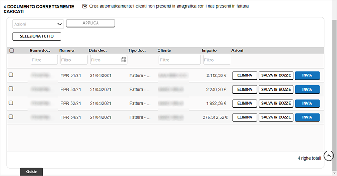Sort by Cliente column header
Image resolution: width=337 pixels, height=176 pixels.
click(164, 50)
